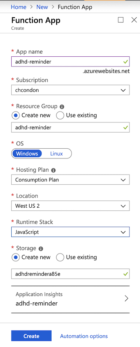Open Automation options link
Viewport: 140px width, 347px height.
pos(84,336)
